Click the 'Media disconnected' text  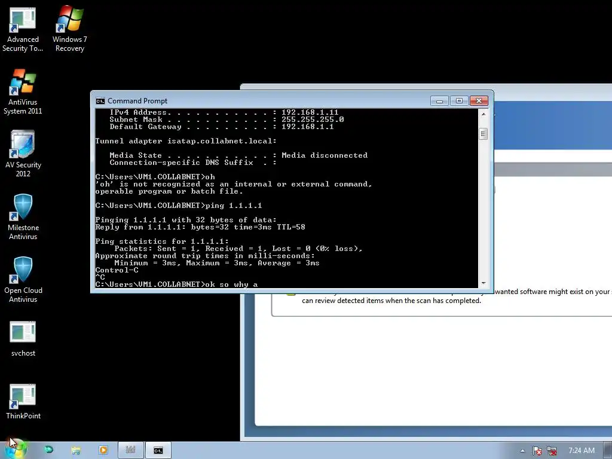point(325,155)
